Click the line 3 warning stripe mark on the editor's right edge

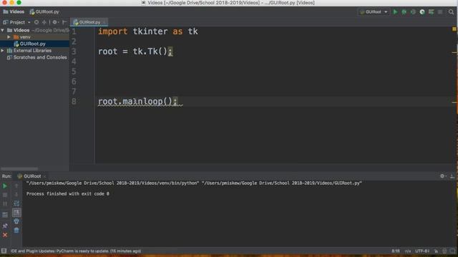(454, 52)
